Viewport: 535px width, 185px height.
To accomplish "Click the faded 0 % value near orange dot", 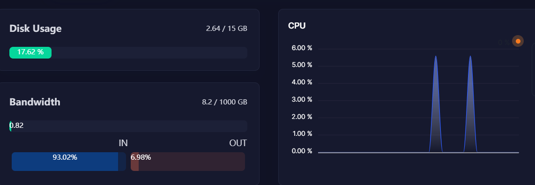I will click(x=504, y=42).
